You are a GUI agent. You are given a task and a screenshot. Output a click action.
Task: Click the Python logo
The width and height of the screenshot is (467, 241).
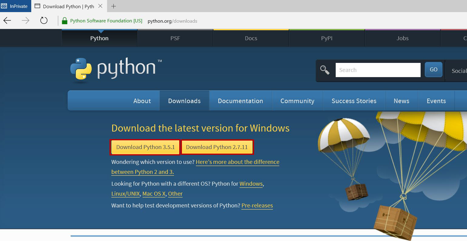click(x=116, y=70)
